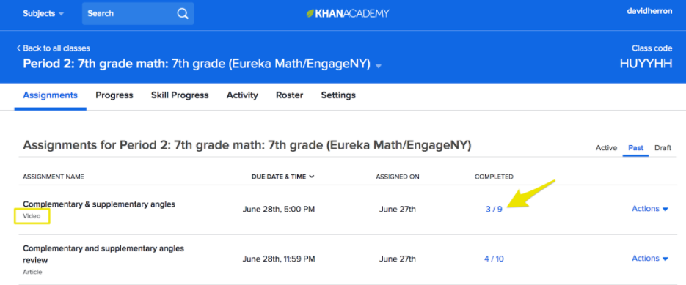Show Active assignments
Viewport: 686px width, 285px height.
coord(606,148)
